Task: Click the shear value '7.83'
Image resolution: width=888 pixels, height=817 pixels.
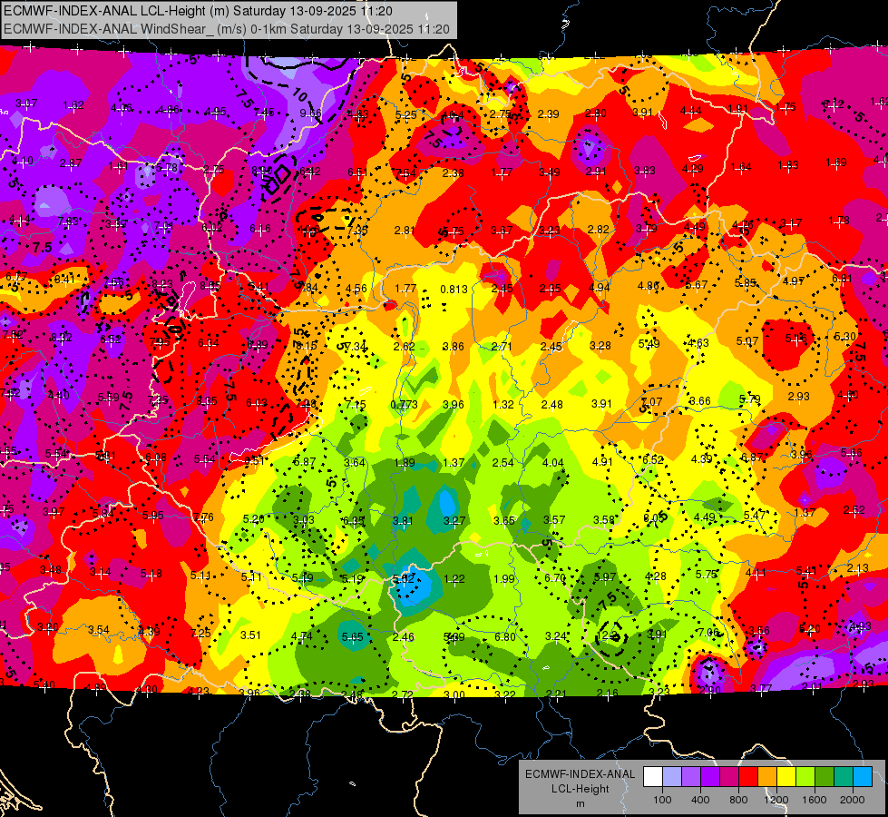Action: [x=67, y=221]
